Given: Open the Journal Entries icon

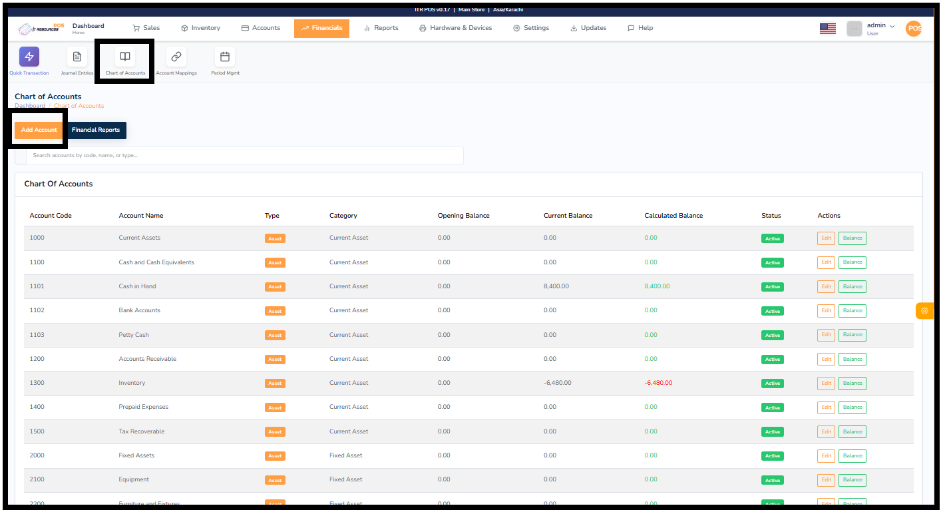Looking at the screenshot, I should (x=77, y=57).
